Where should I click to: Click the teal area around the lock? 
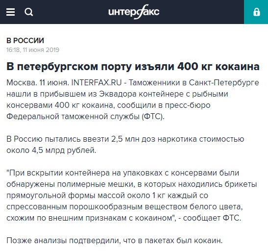pyautogui.click(x=256, y=12)
